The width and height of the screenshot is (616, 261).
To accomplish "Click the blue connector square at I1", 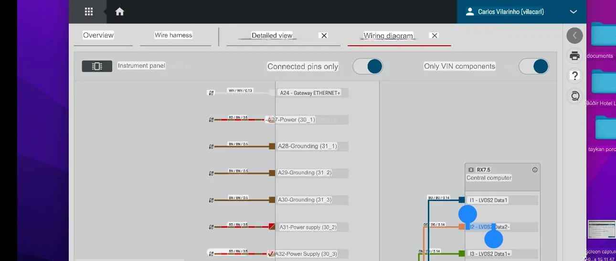I will [x=462, y=200].
